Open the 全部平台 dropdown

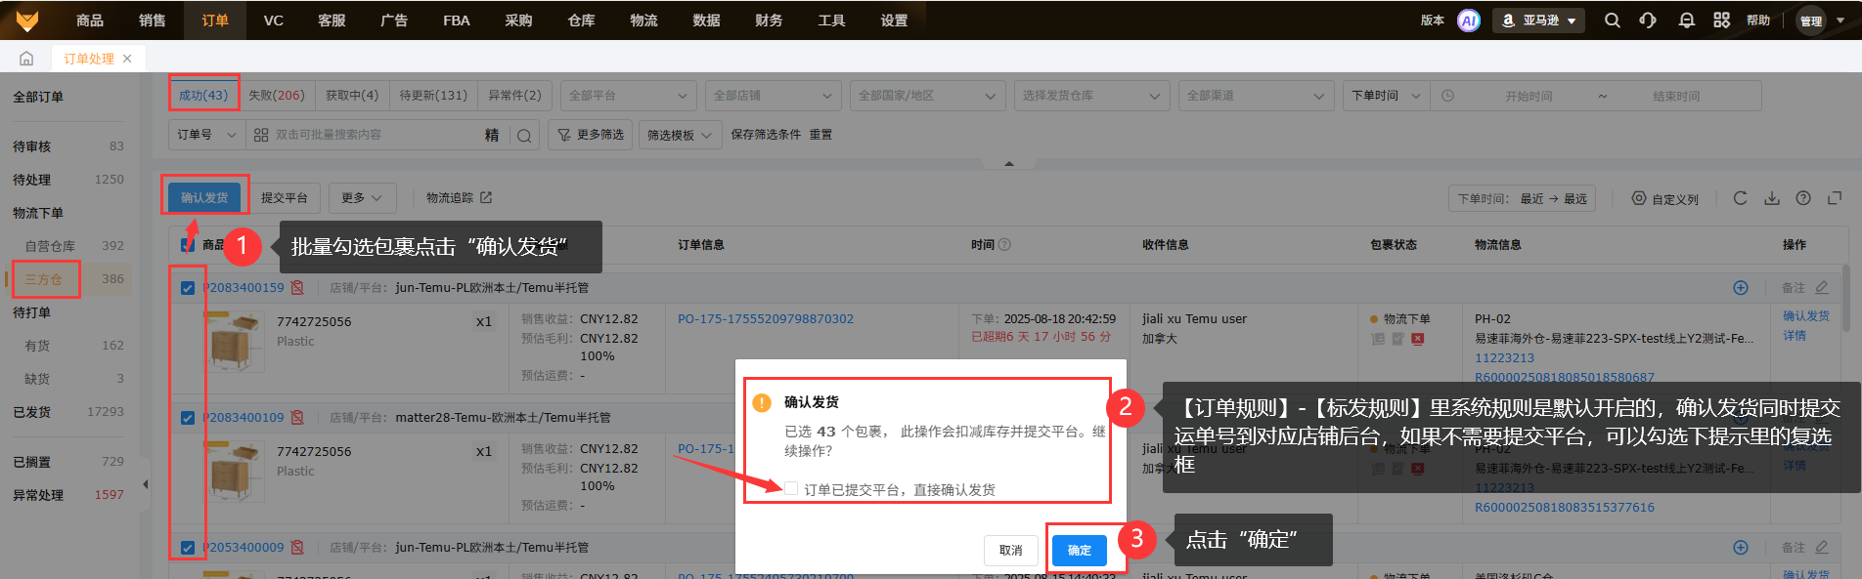(x=628, y=96)
